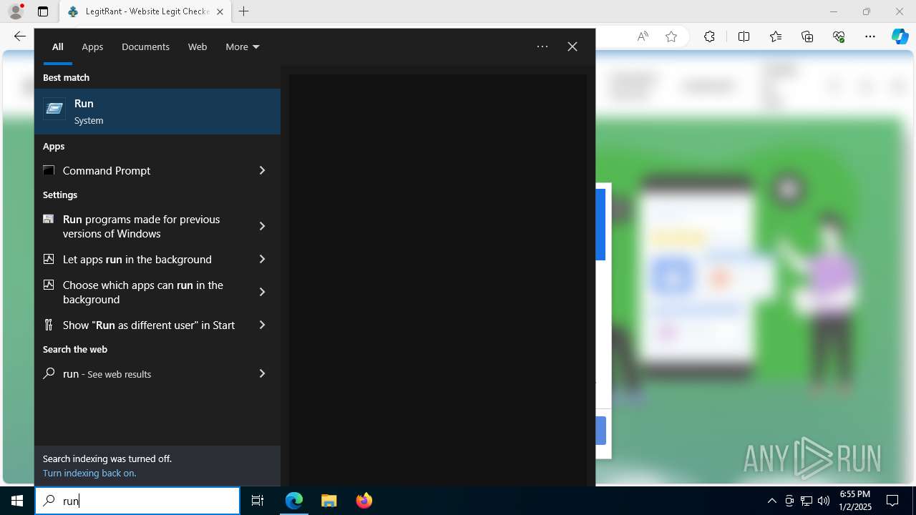
Task: Open Edge Extensions menu
Action: [709, 36]
